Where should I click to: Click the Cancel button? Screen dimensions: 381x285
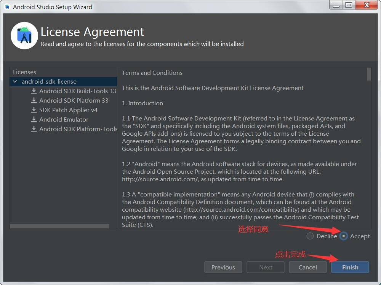pyautogui.click(x=308, y=267)
